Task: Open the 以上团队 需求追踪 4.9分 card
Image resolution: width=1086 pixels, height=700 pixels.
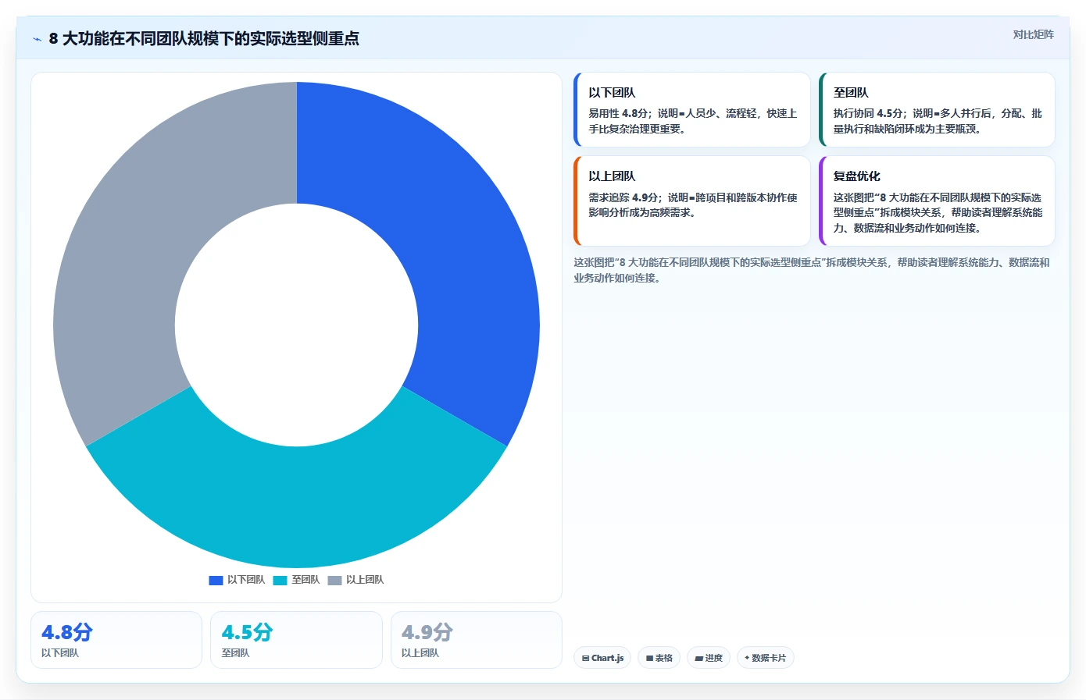Action: tap(692, 201)
